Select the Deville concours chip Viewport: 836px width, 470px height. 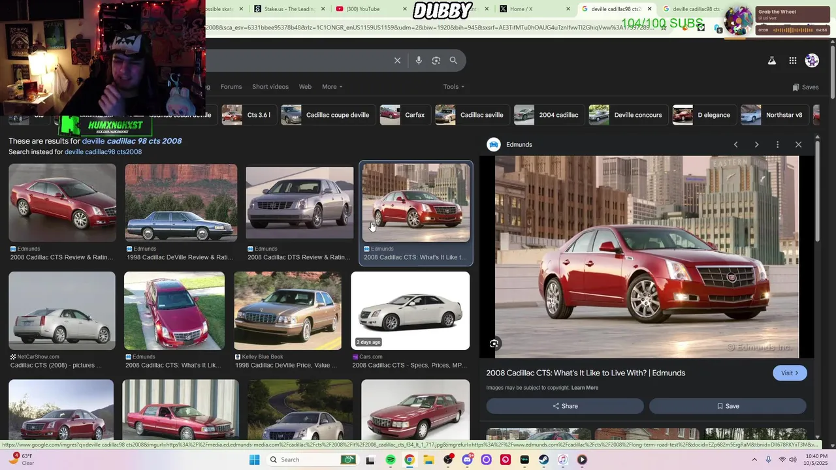tap(628, 115)
